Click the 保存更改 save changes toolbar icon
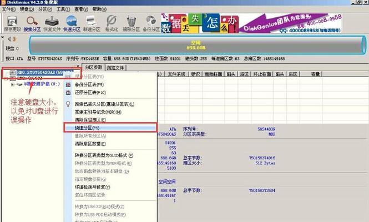Viewport: 369px width, 222px height. click(x=12, y=23)
